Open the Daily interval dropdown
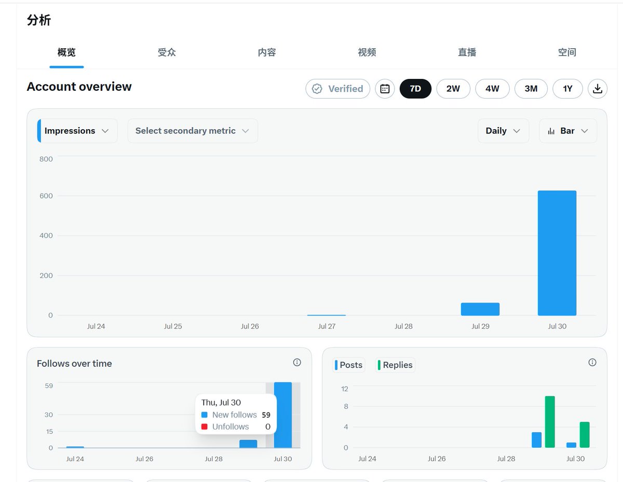Viewport: 623px width, 482px height. [503, 131]
